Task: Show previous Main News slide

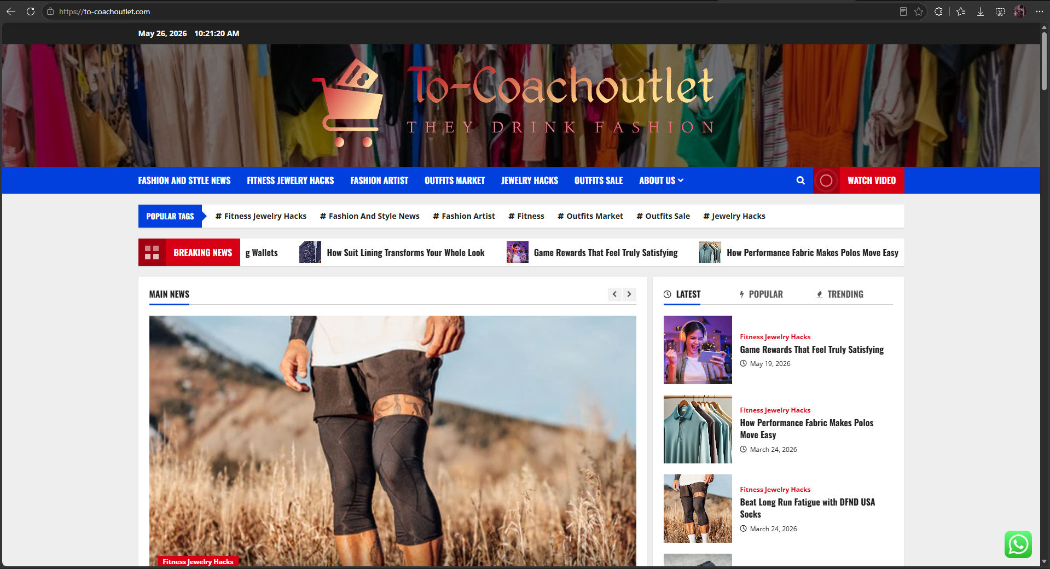Action: 614,294
